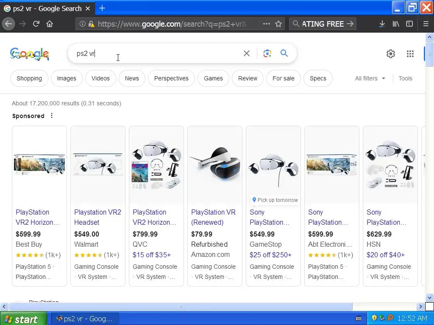Select the Shopping filter chip
Viewport: 434px width, 325px height.
29,78
